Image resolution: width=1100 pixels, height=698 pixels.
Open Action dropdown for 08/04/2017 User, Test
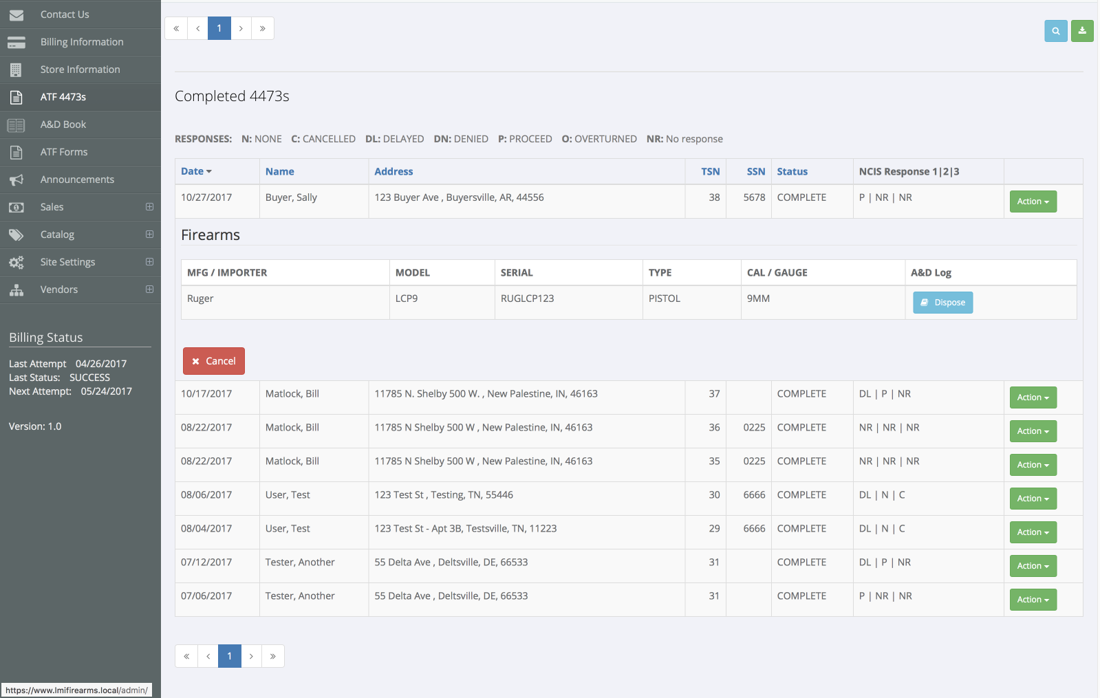pos(1033,532)
